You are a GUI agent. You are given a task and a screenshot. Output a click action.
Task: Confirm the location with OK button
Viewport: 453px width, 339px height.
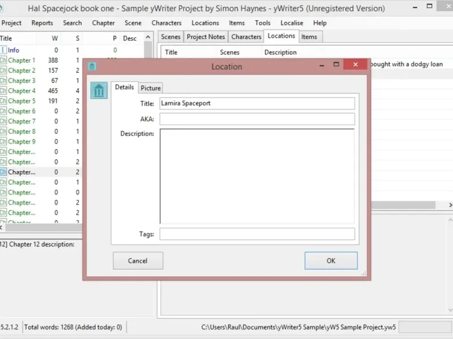pyautogui.click(x=331, y=261)
